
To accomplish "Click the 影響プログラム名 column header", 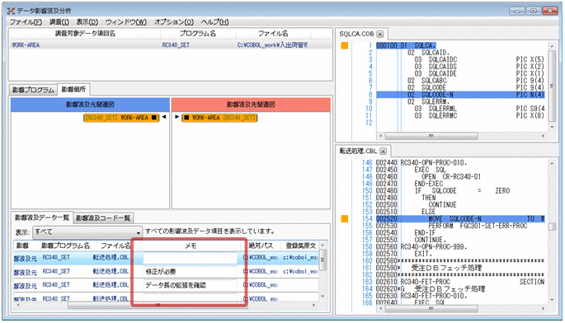I will click(x=65, y=246).
